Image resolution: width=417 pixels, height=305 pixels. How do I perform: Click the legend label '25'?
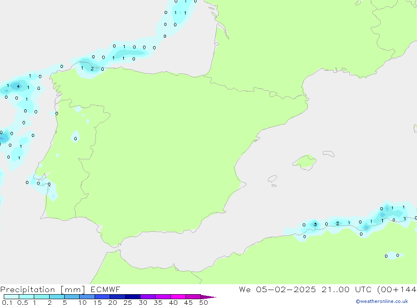point(128,303)
